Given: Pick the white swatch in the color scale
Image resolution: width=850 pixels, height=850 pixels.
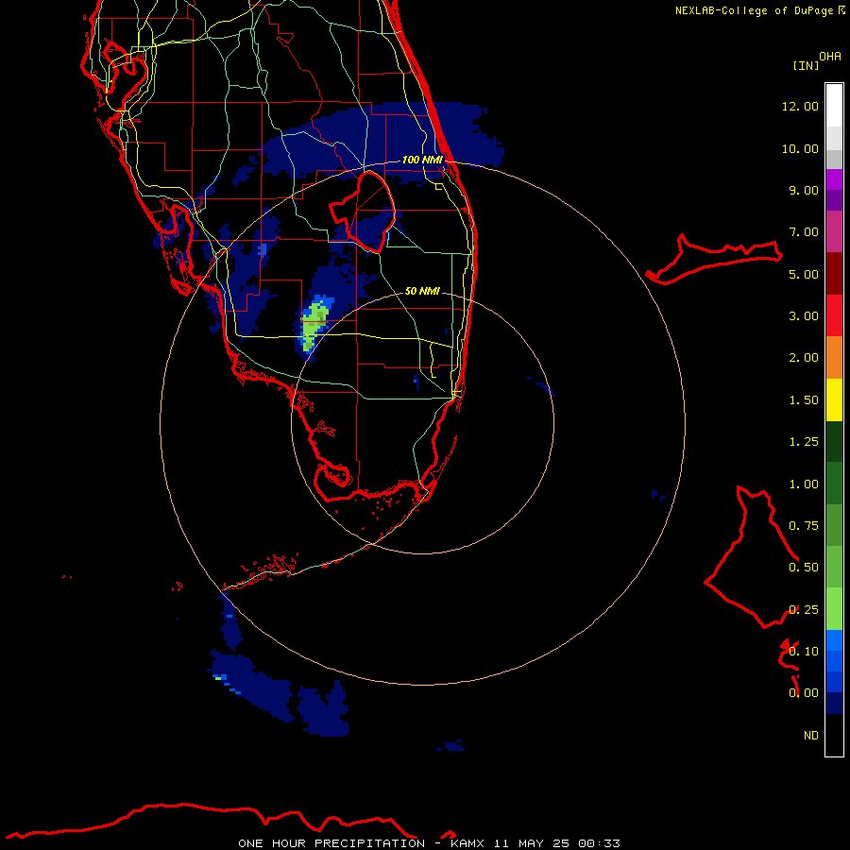Looking at the screenshot, I should point(834,105).
